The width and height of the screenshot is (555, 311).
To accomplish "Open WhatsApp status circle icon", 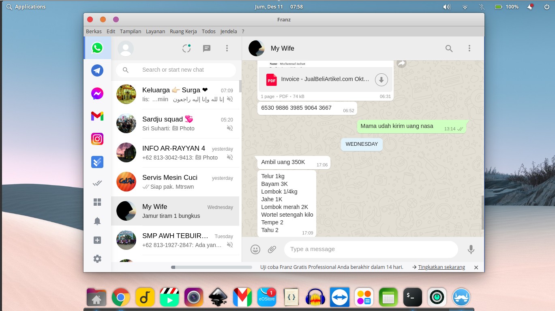I will [x=186, y=49].
